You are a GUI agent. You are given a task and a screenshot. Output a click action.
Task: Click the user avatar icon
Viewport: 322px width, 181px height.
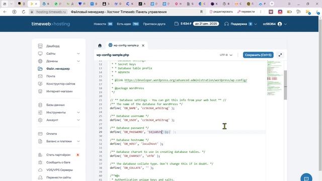[280, 24]
